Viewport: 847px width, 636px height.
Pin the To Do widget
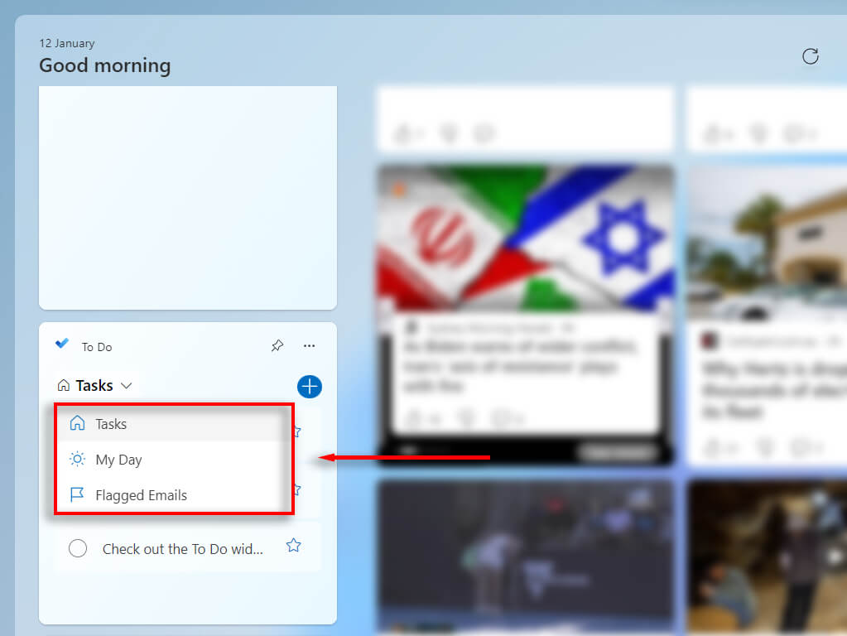tap(277, 346)
